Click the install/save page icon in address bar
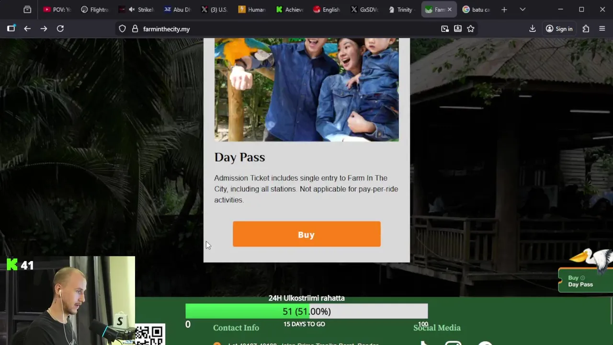 click(458, 29)
